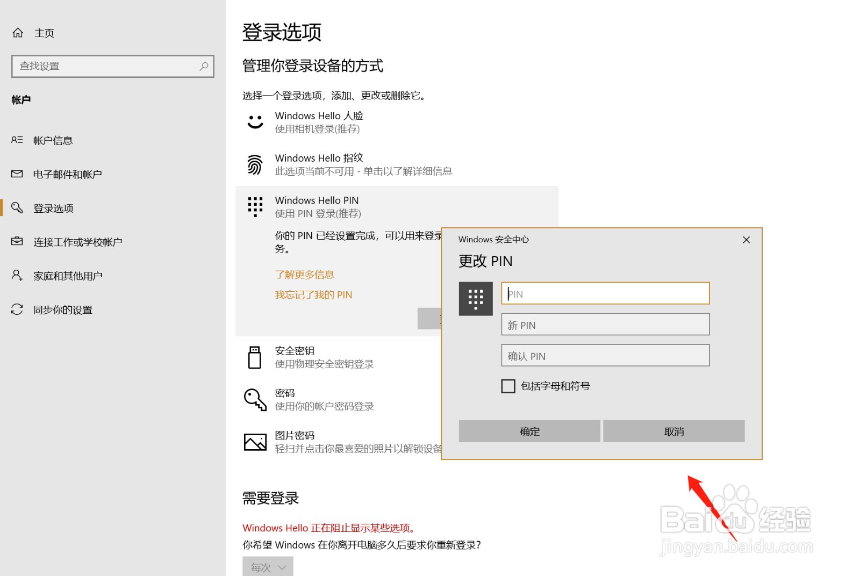The width and height of the screenshot is (860, 576).
Task: Click the 查找设置 search box
Action: pyautogui.click(x=113, y=66)
